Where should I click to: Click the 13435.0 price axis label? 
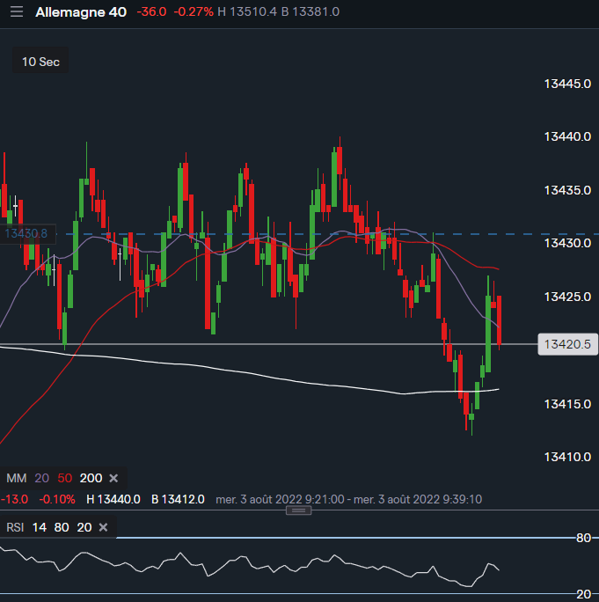pyautogui.click(x=567, y=190)
